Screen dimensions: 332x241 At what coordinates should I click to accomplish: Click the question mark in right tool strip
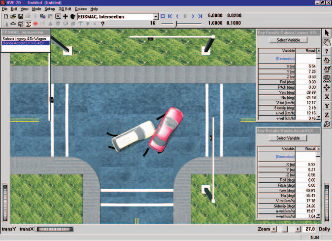coord(327,51)
